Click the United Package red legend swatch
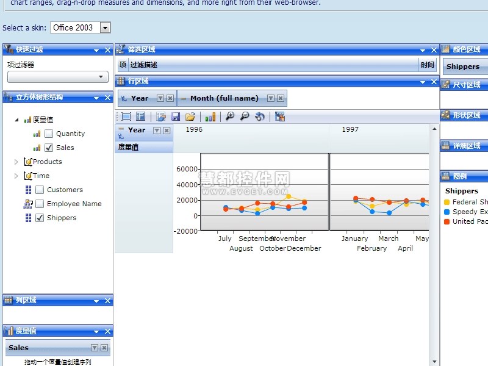Viewport: 488px width, 366px height. [447, 221]
